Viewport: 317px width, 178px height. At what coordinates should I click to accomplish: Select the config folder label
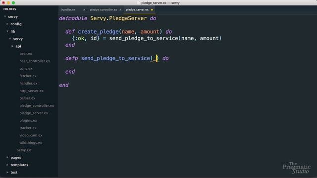click(16, 24)
